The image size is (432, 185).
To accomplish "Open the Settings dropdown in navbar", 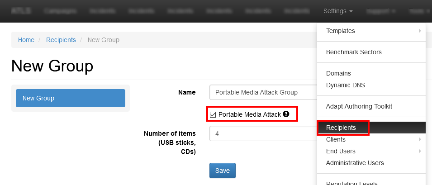I will coord(338,11).
